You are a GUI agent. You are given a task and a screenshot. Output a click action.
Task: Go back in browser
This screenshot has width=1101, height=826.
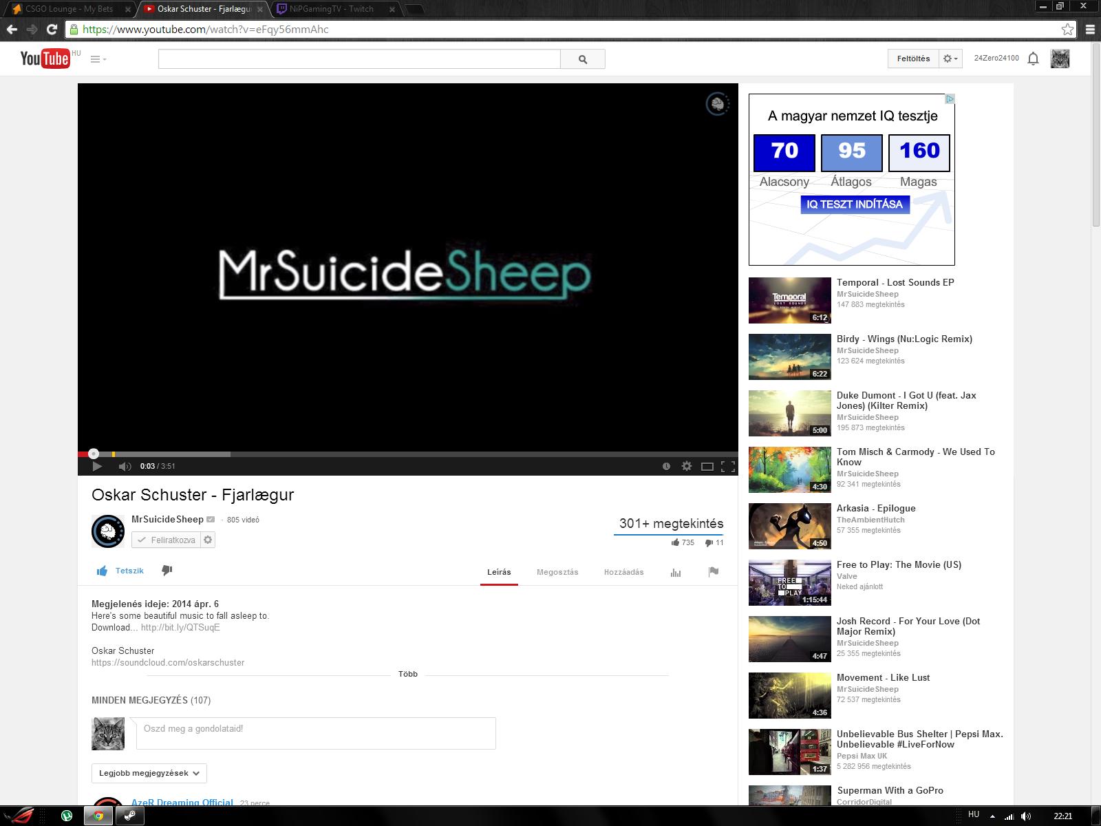click(x=12, y=30)
